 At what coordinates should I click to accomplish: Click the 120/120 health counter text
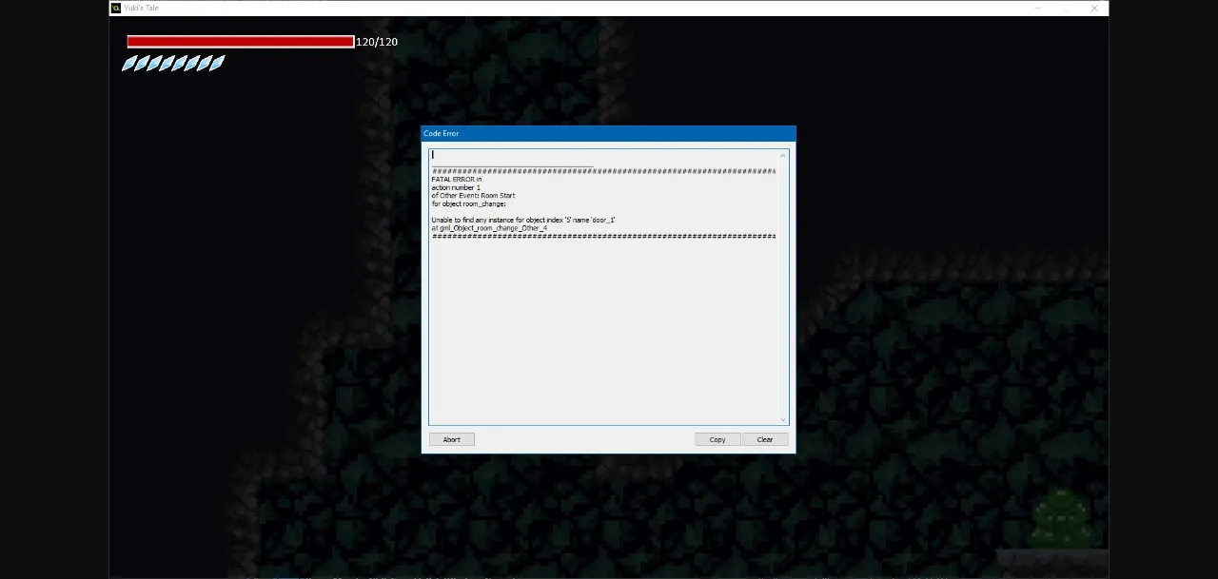click(x=377, y=42)
